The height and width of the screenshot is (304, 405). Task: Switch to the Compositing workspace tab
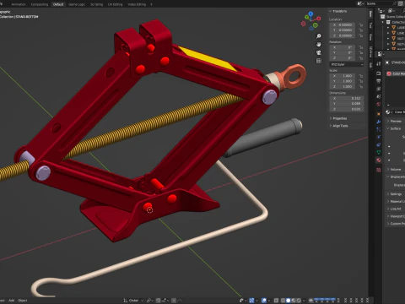coord(40,4)
